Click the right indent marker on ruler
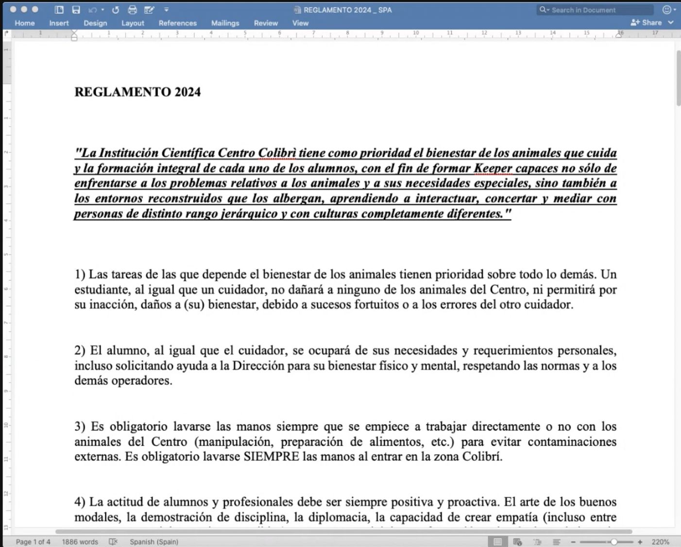 (x=619, y=34)
